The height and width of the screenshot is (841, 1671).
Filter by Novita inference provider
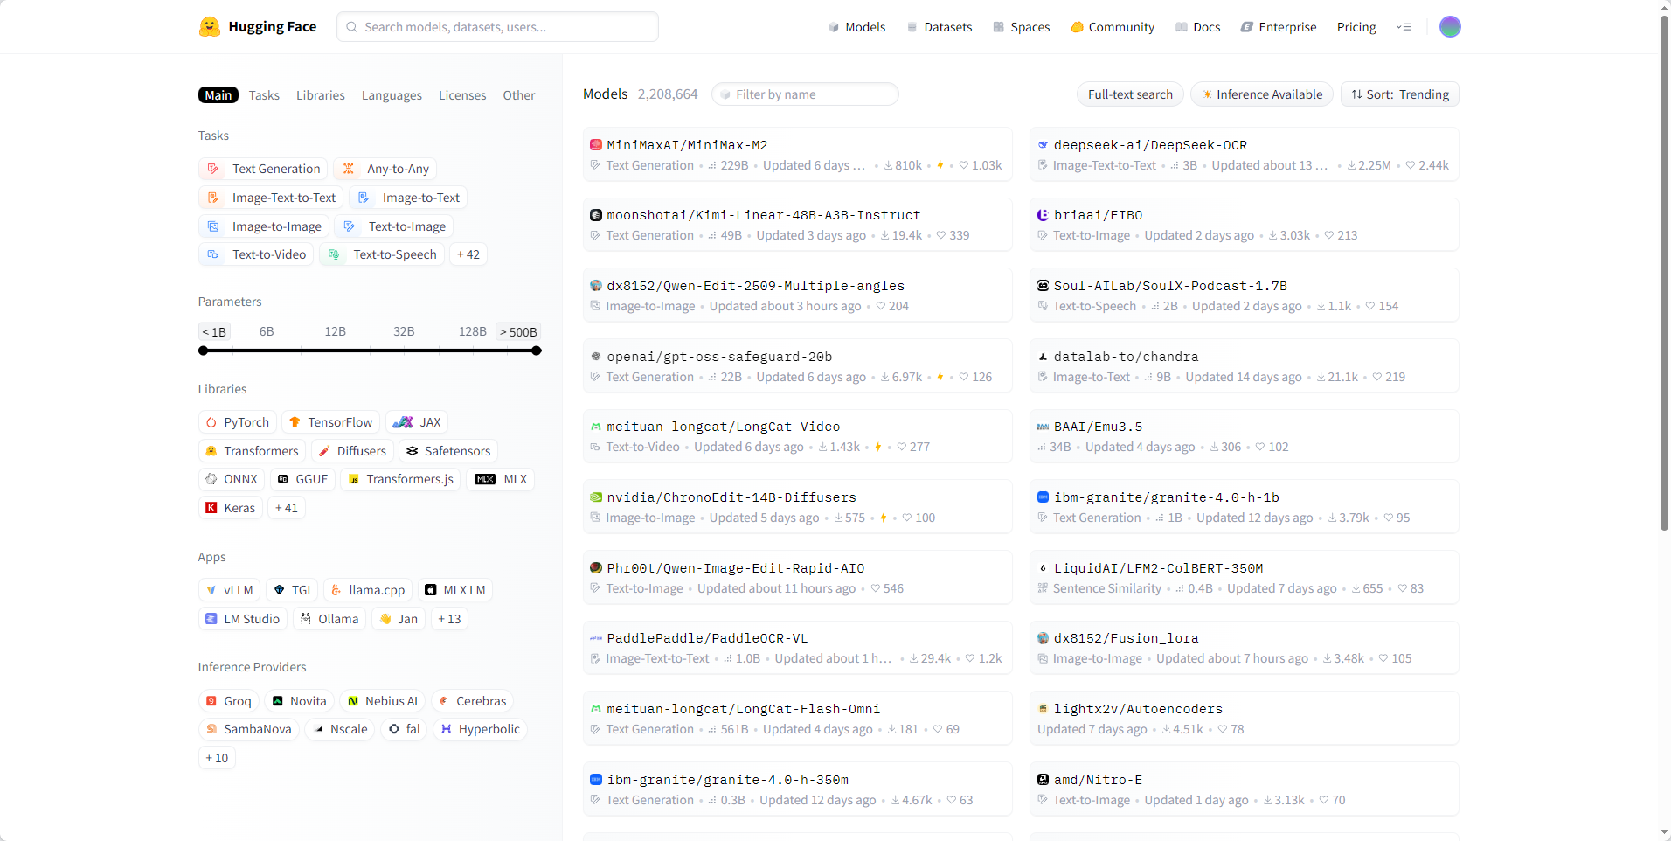tap(300, 701)
